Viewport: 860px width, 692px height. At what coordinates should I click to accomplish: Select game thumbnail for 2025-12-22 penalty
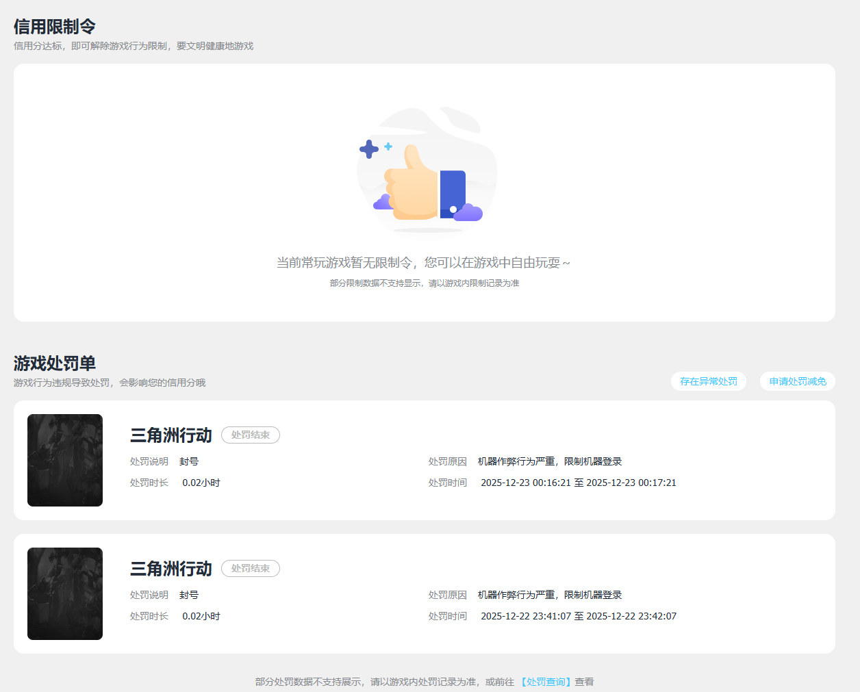pos(65,593)
